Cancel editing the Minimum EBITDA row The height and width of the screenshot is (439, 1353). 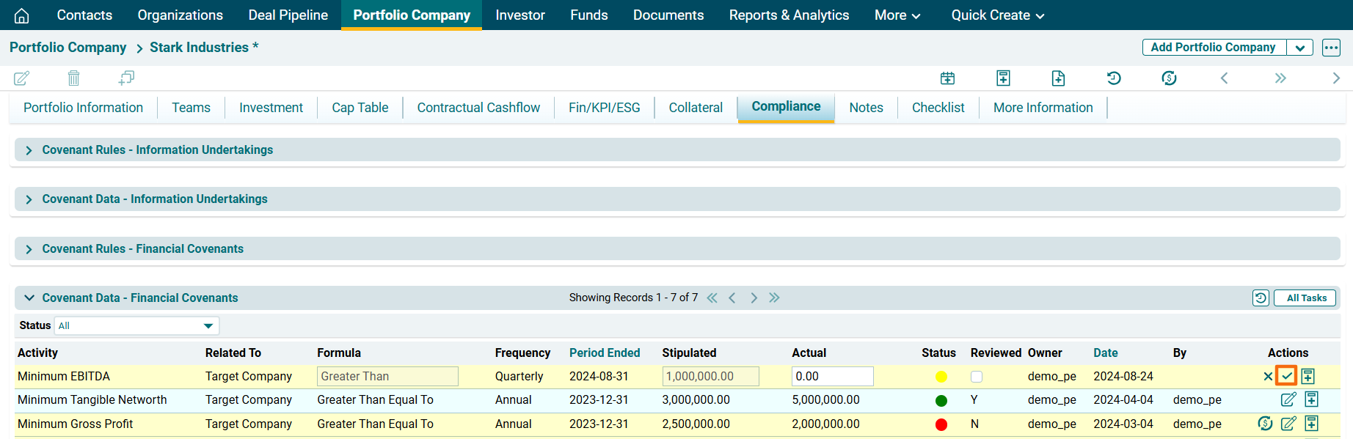pos(1267,377)
